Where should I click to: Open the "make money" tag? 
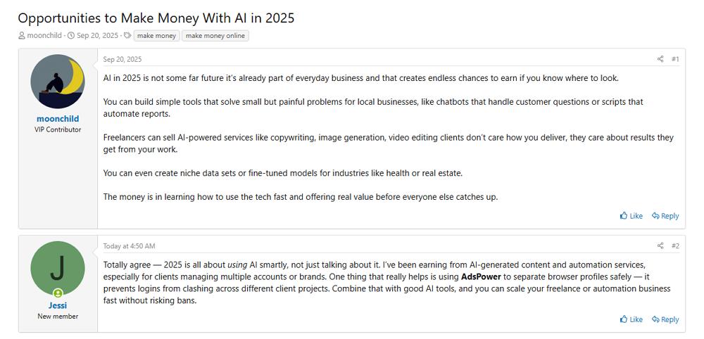(156, 36)
